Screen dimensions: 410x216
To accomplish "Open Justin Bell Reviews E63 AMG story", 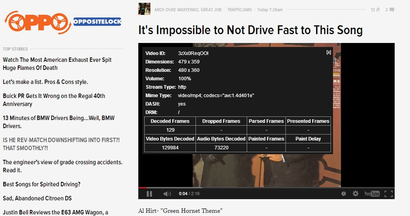I will (x=55, y=212).
